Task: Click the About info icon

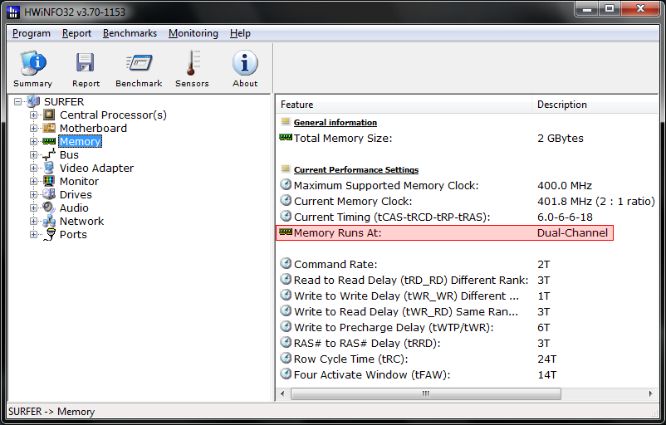Action: (x=245, y=63)
